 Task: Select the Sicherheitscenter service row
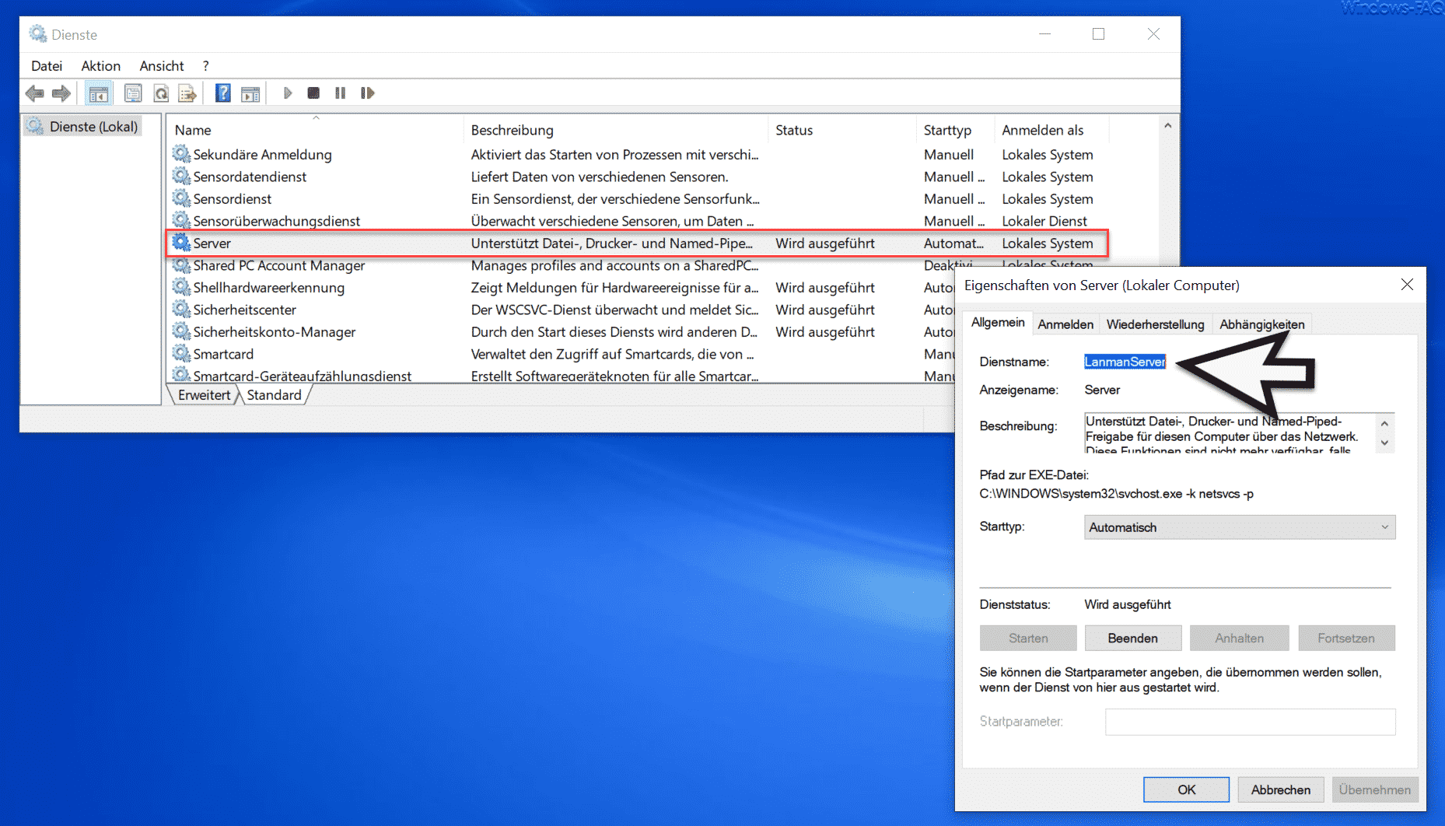[244, 310]
